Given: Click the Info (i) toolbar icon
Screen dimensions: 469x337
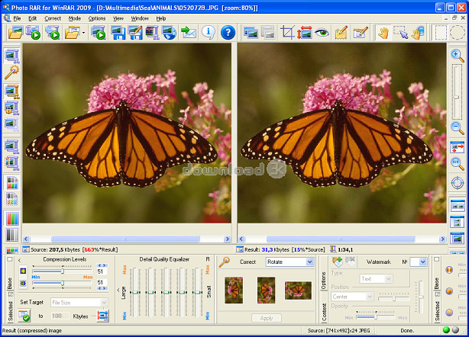Looking at the screenshot, I should point(208,32).
